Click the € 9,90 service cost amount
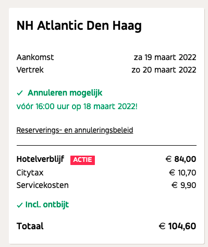 (183, 185)
